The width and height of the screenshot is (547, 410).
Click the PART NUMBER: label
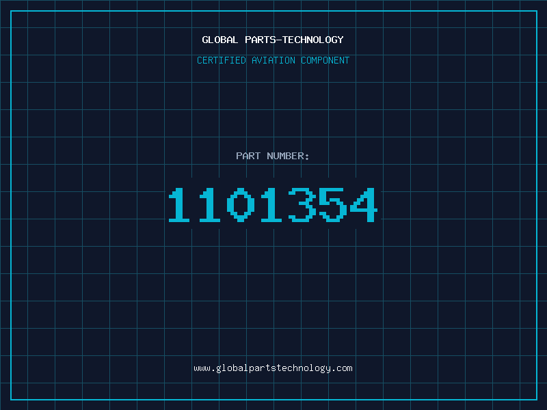click(x=272, y=156)
